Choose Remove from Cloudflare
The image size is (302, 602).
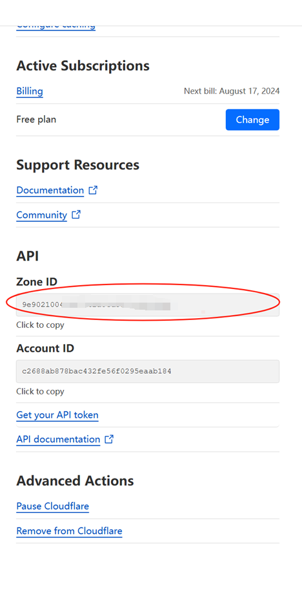69,531
